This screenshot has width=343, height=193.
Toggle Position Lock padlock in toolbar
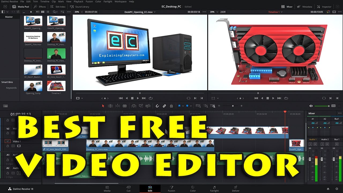tap(171, 106)
